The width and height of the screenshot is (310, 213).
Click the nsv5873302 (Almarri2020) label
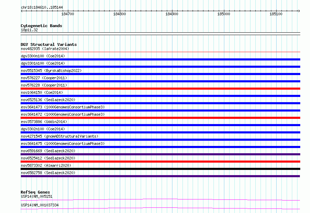tap(46, 165)
